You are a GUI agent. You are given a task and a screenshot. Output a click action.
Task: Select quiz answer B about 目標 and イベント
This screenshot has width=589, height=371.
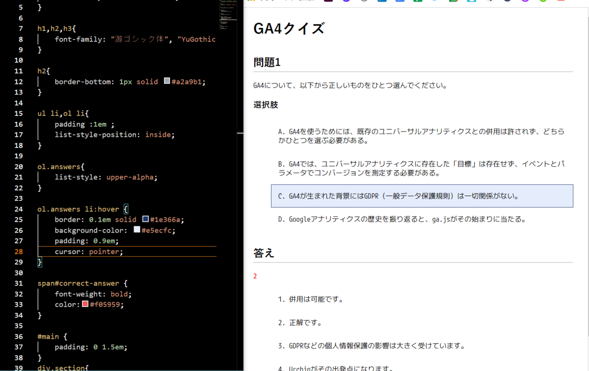[x=422, y=168]
